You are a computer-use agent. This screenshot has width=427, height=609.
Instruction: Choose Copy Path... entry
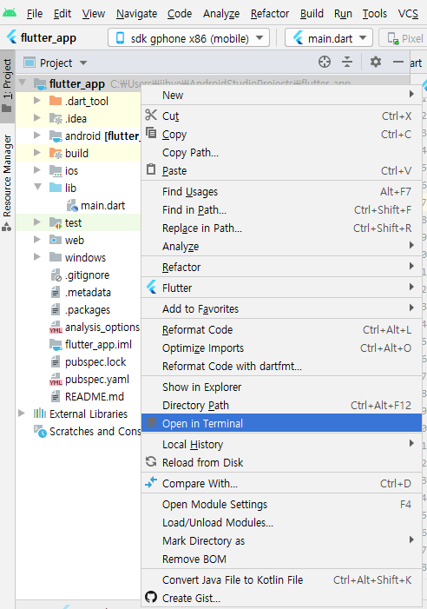click(281, 152)
